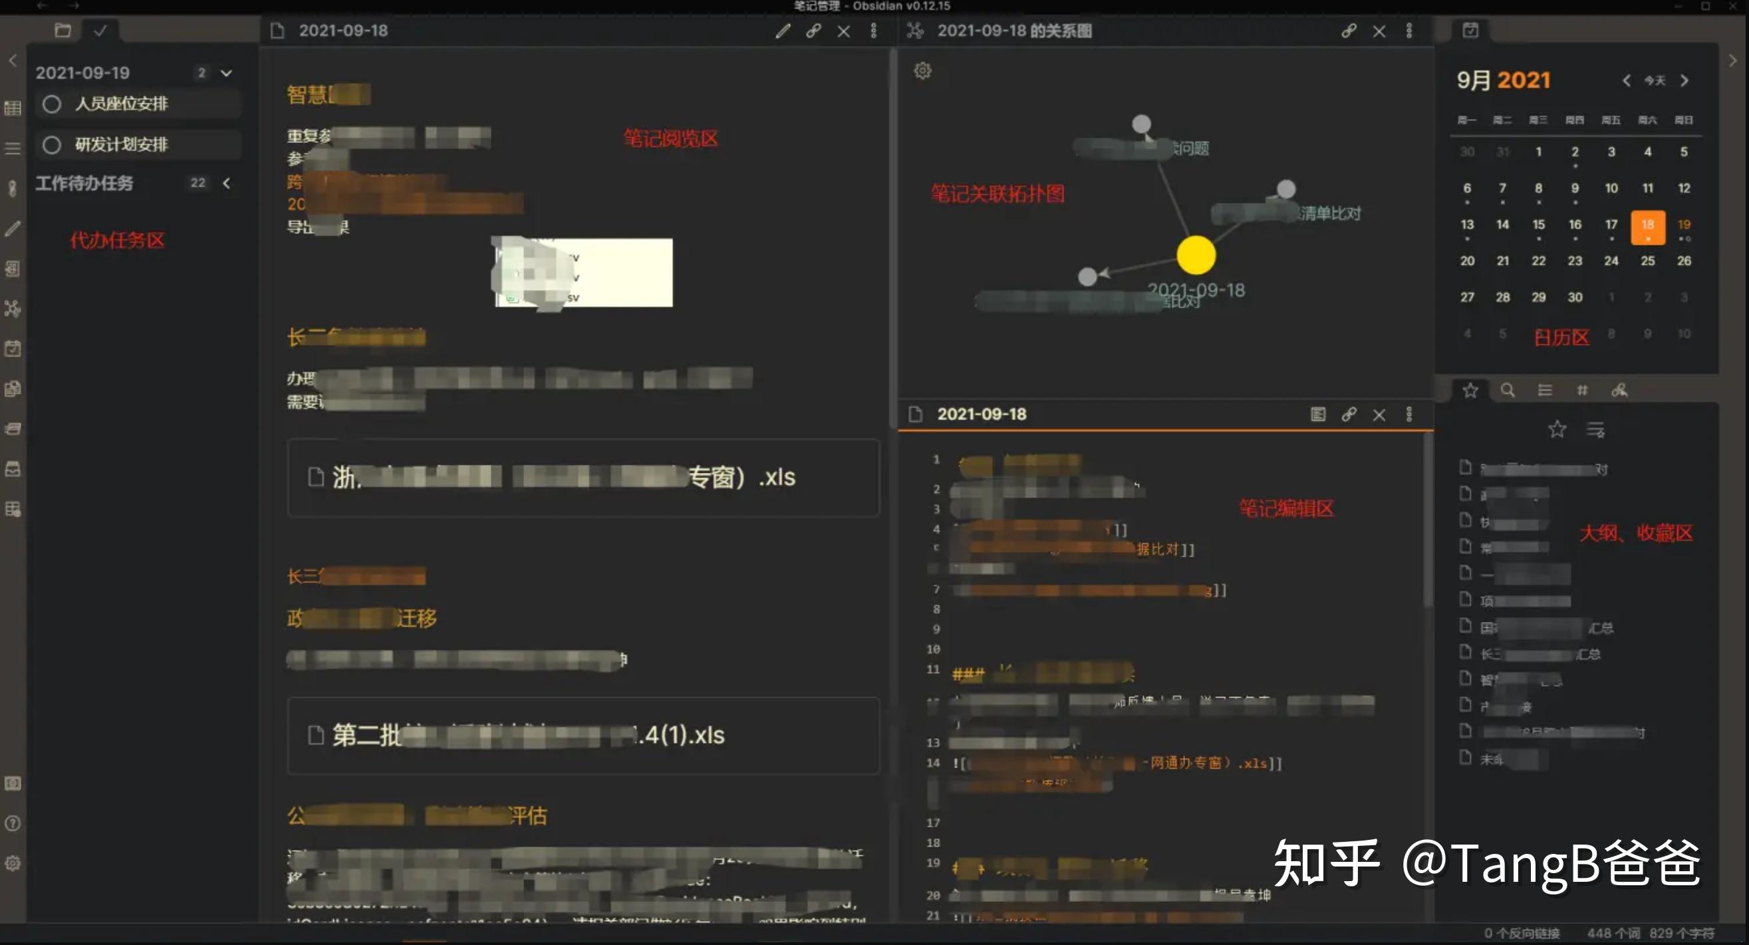Click the 今天 today button in the calendar
Viewport: 1749px width, 945px height.
pyautogui.click(x=1655, y=80)
